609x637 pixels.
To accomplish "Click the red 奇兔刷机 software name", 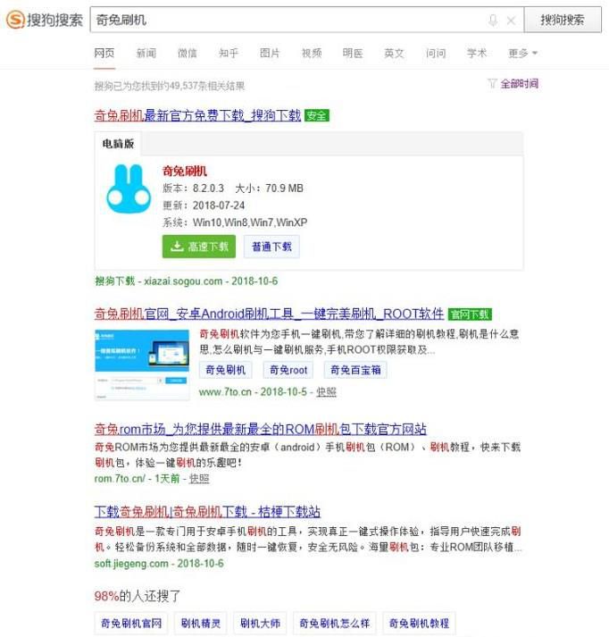I will [x=185, y=171].
